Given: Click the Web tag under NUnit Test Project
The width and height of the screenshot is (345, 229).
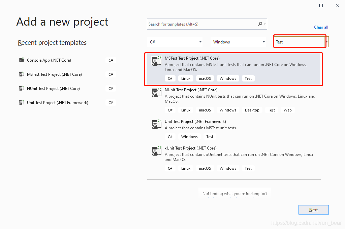Looking at the screenshot, I should 288,110.
